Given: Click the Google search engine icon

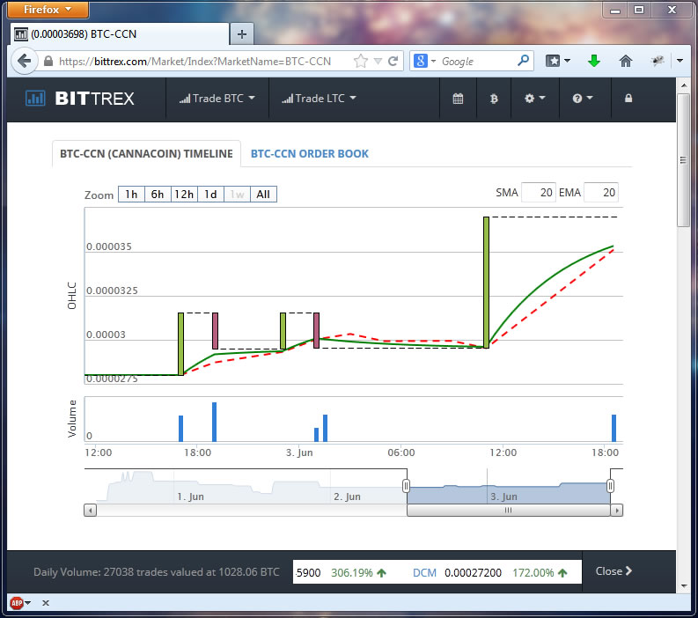Looking at the screenshot, I should click(420, 61).
